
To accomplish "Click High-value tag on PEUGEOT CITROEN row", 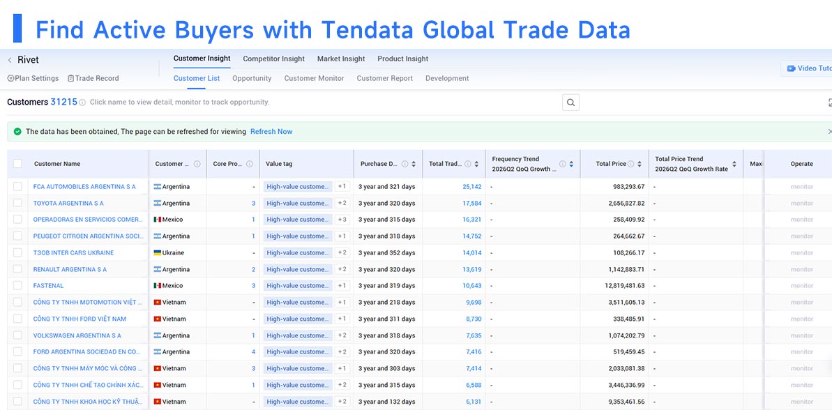I will coord(298,236).
